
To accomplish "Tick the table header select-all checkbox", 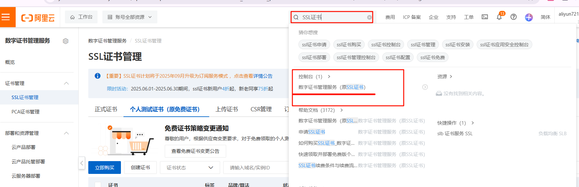I will tap(98, 184).
